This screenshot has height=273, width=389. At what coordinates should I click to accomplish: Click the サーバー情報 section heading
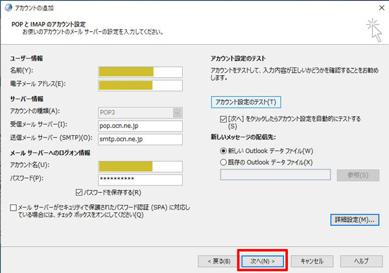coord(27,99)
